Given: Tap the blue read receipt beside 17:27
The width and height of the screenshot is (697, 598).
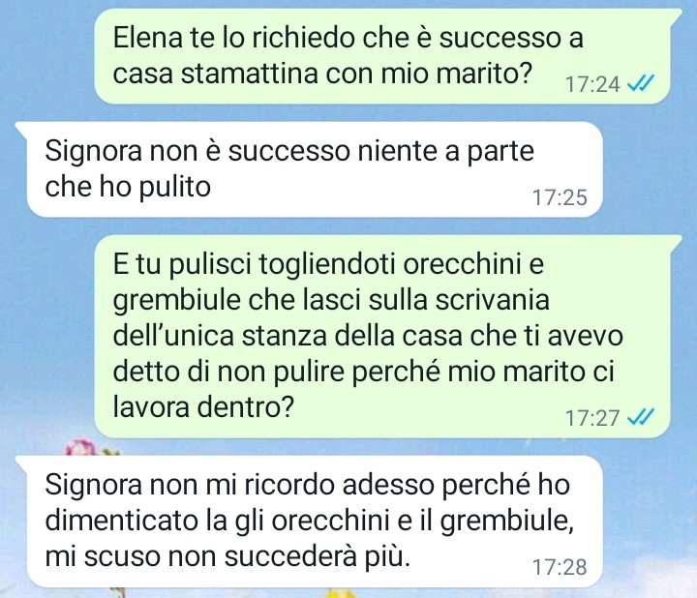Looking at the screenshot, I should pyautogui.click(x=641, y=417).
